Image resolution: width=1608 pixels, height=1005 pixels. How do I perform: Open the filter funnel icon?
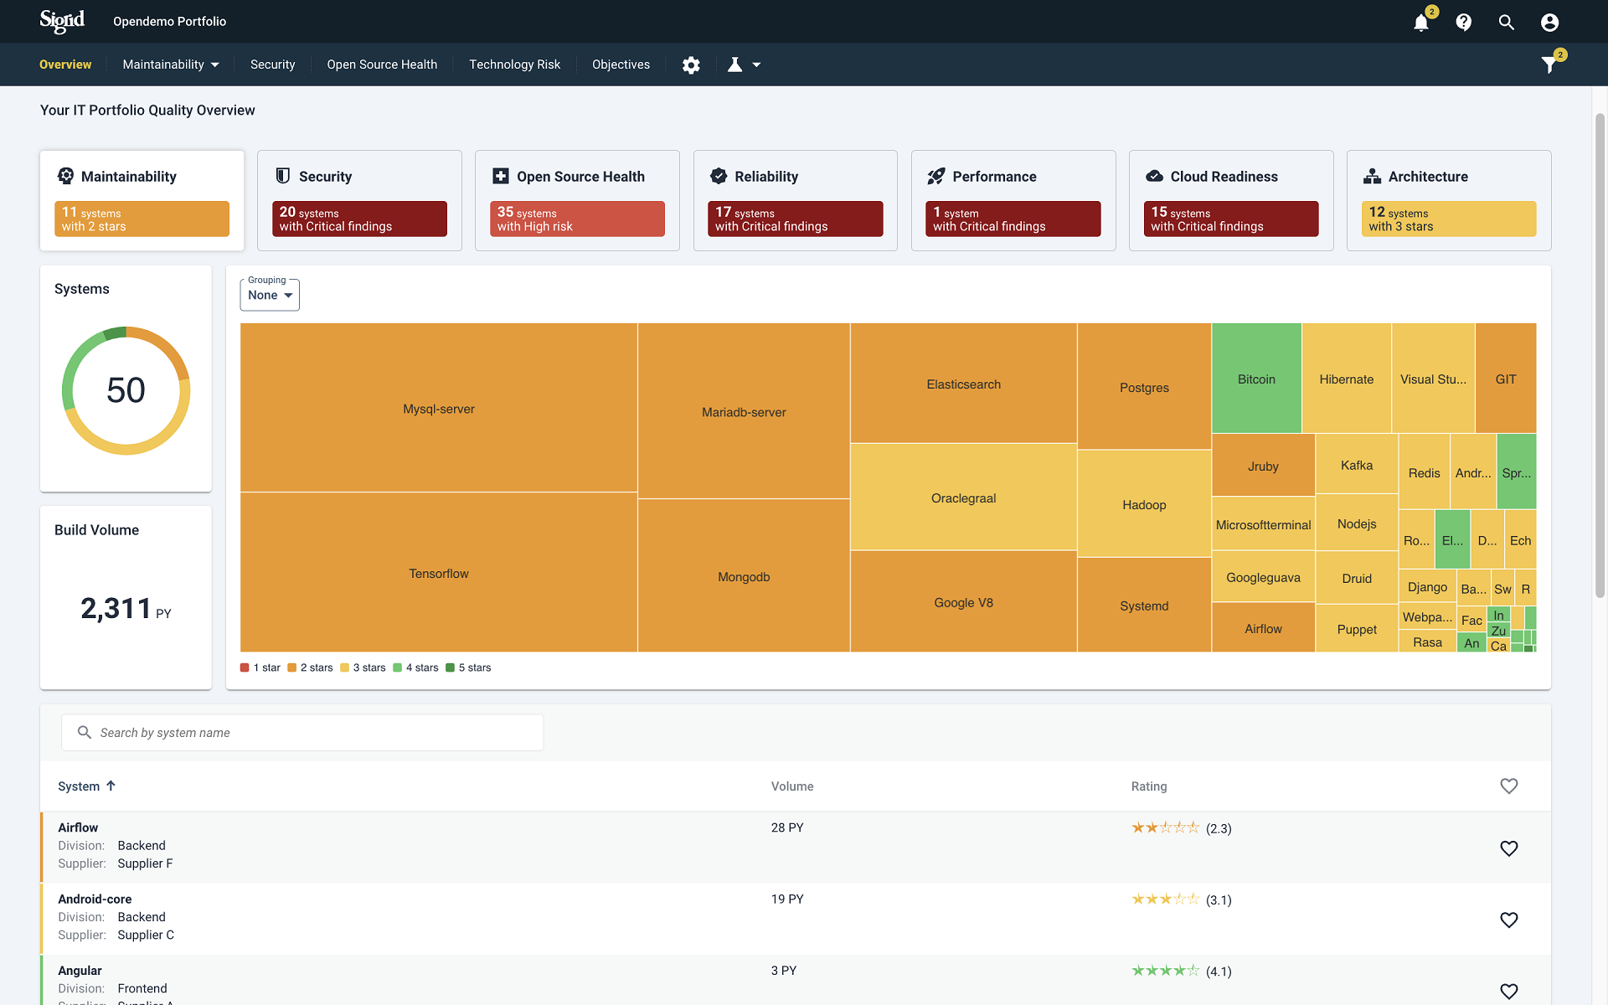(1549, 64)
